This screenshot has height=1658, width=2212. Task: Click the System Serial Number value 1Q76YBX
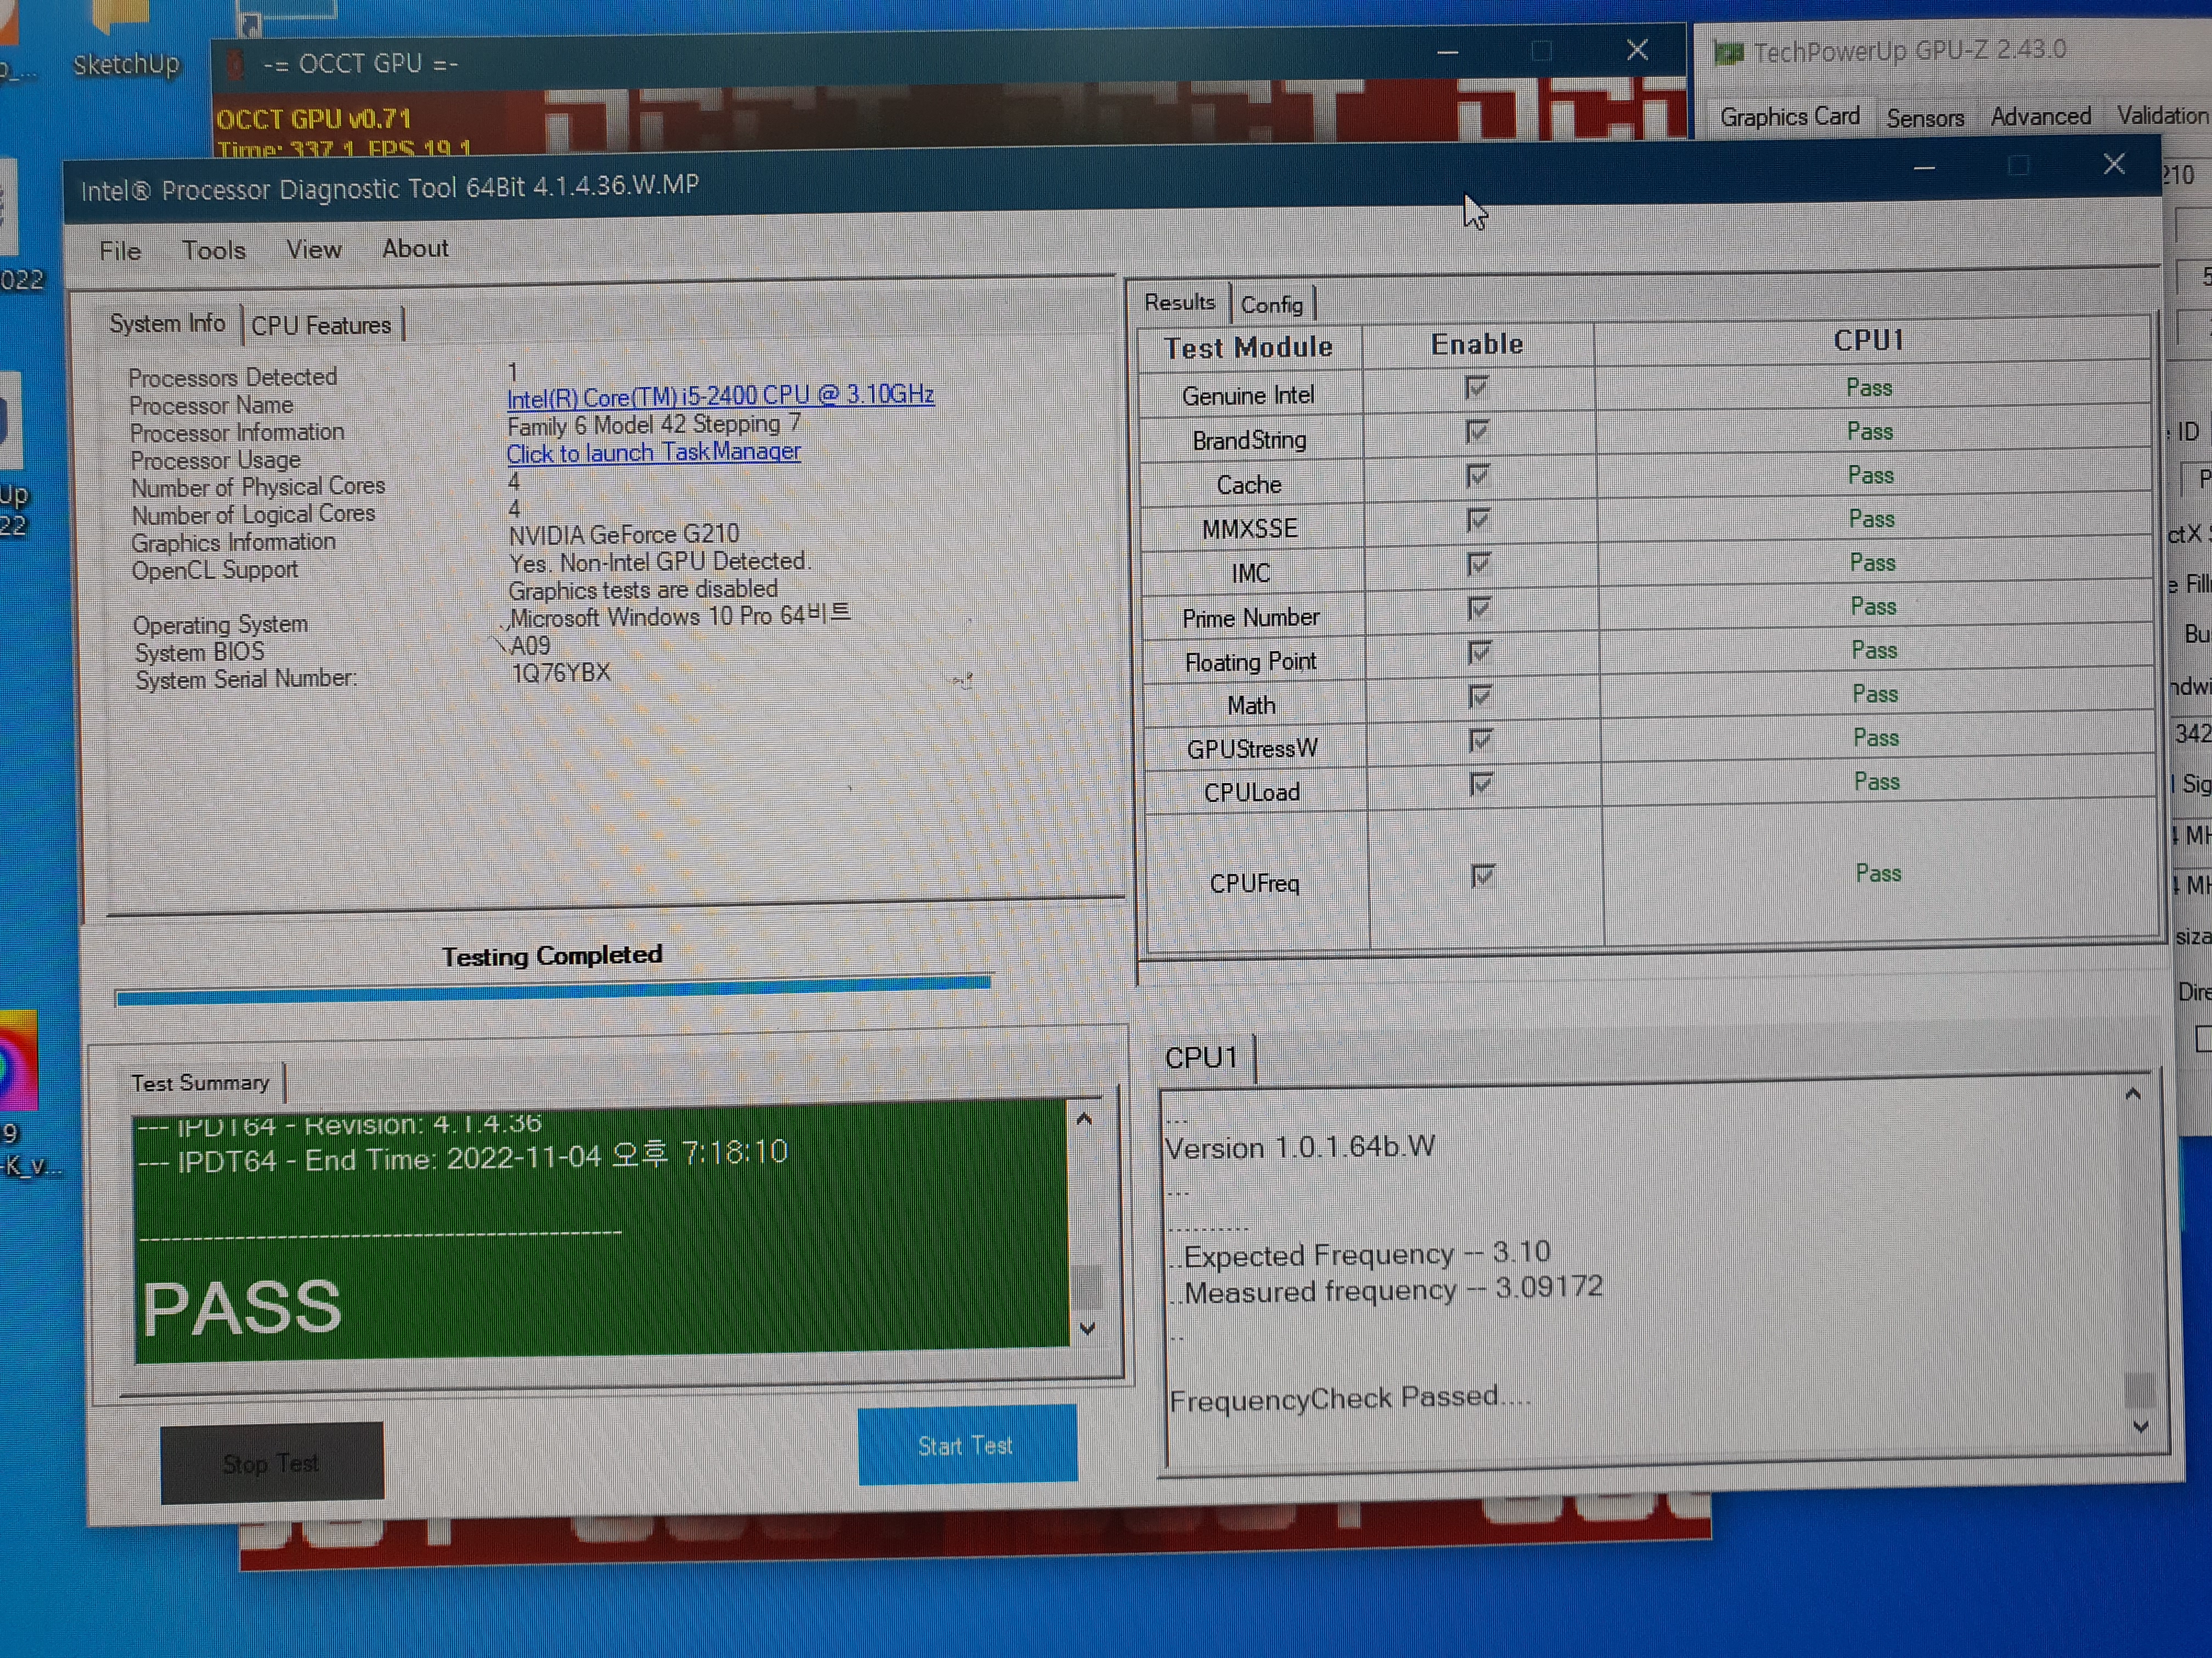561,673
